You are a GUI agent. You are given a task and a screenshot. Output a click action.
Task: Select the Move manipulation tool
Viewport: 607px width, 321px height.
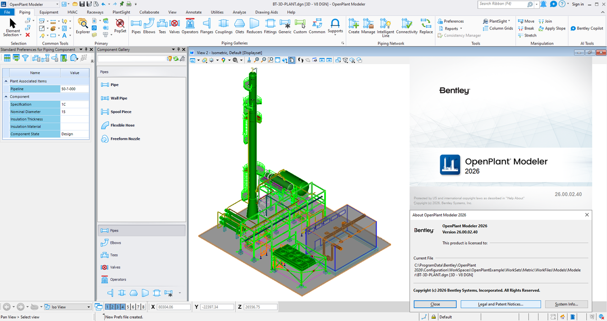tap(526, 21)
